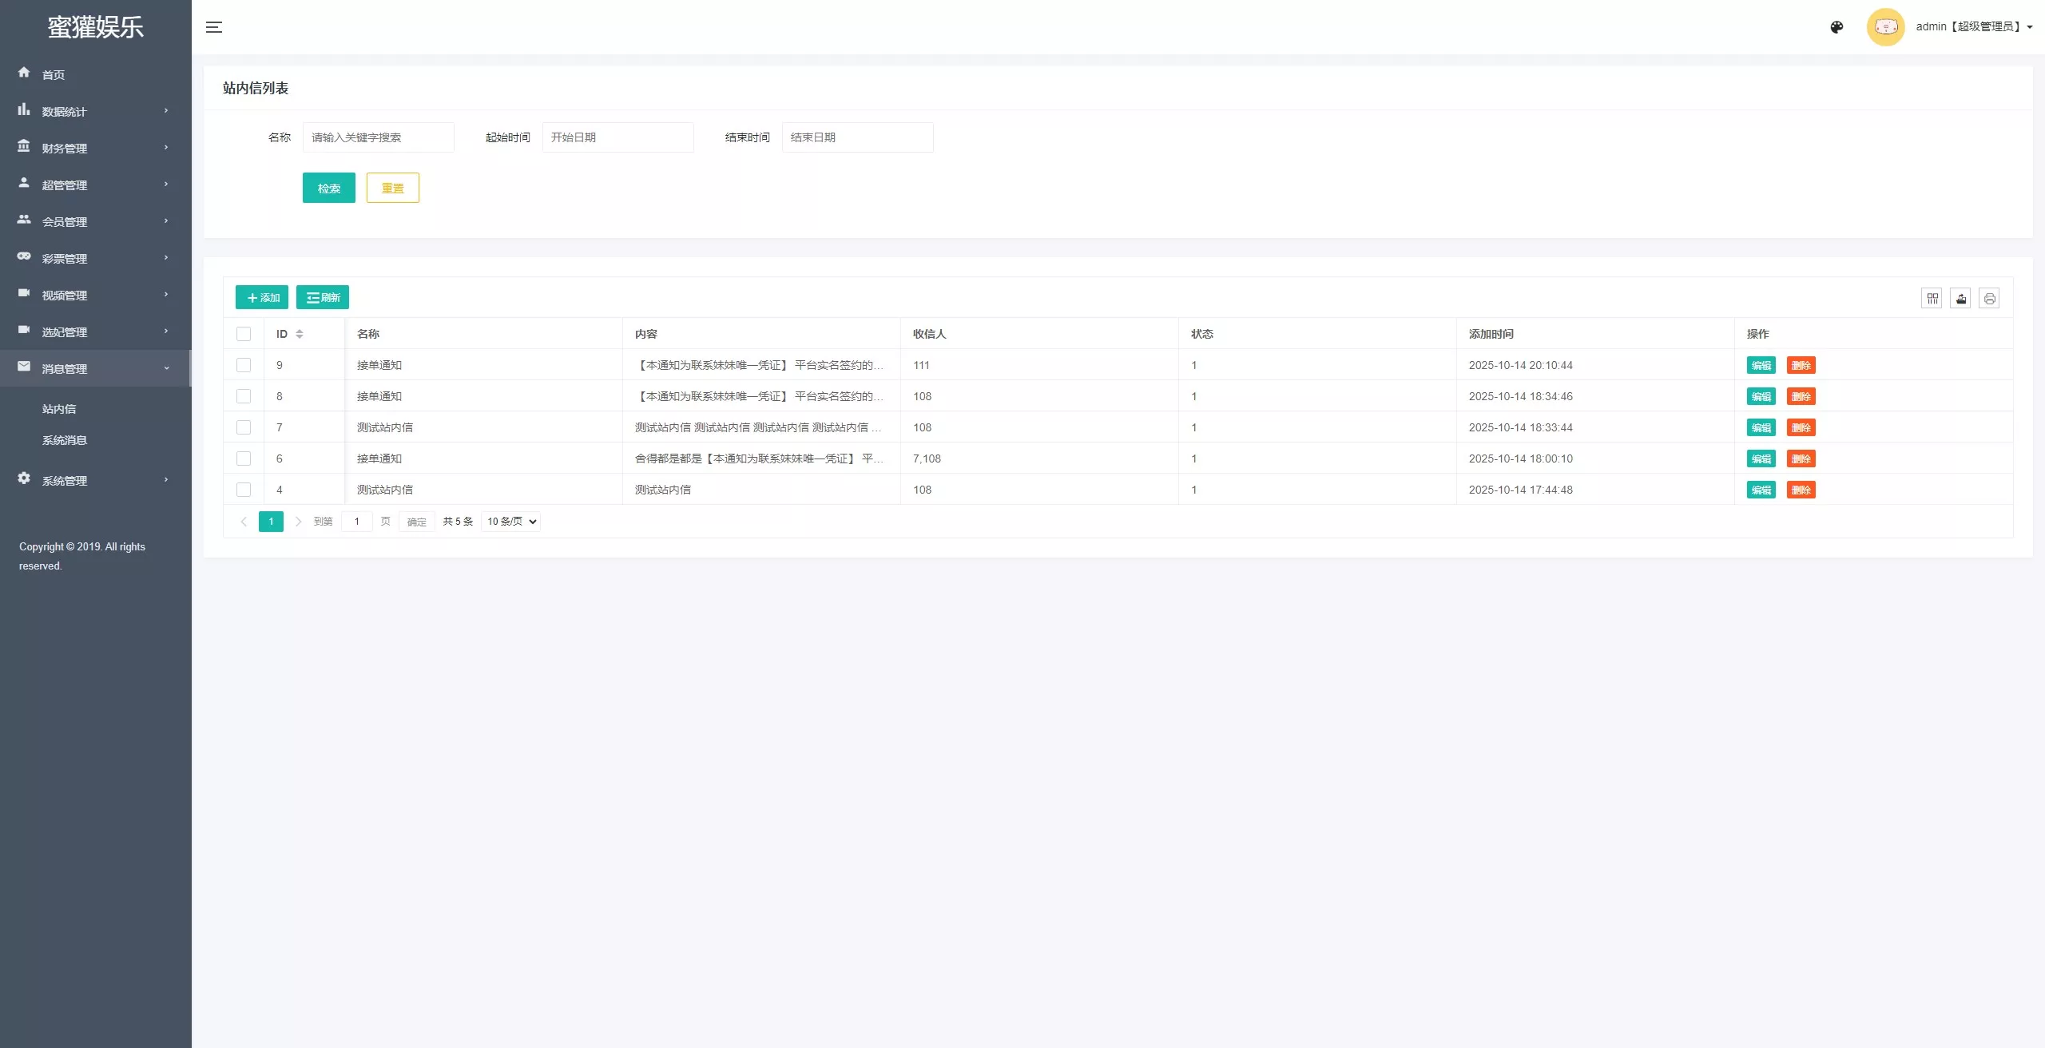Select 消息管理 menu label
2045x1048 pixels.
pos(65,369)
